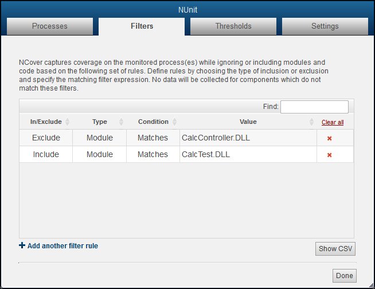Delete the CalcController.DLL exclude rule

click(329, 139)
